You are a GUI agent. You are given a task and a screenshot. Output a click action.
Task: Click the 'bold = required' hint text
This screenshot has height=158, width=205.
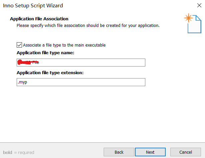(19, 152)
